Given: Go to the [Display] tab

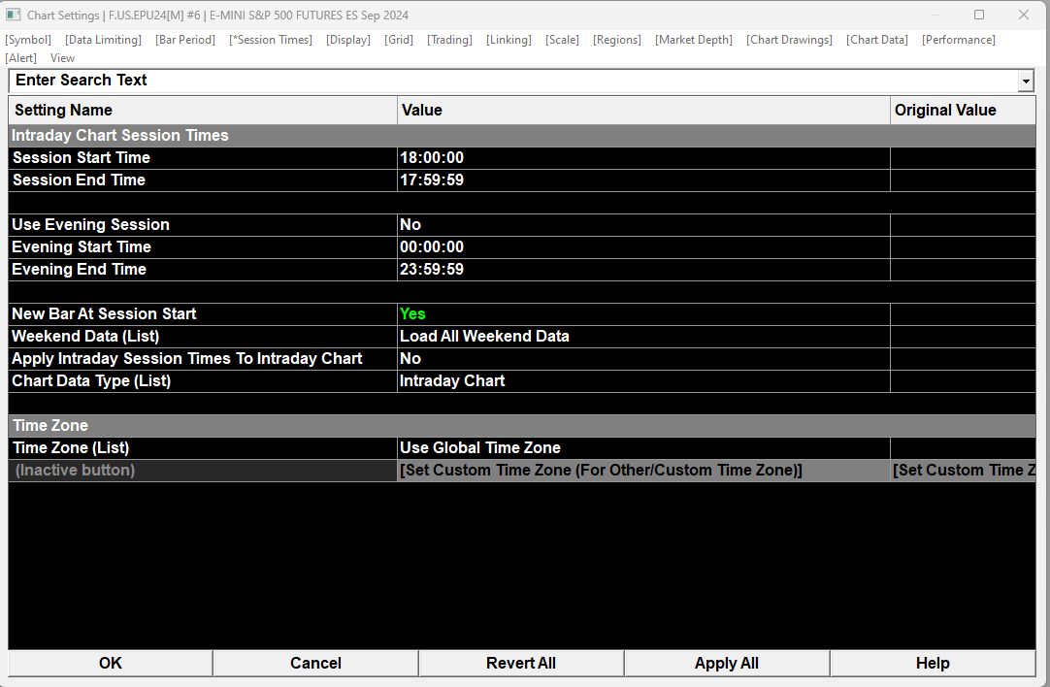Looking at the screenshot, I should click(x=348, y=40).
